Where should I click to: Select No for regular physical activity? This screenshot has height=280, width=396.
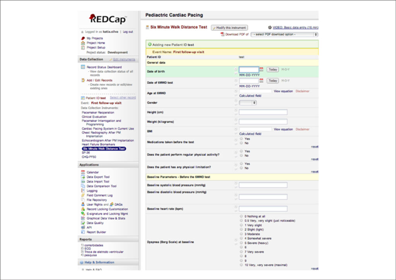(x=241, y=155)
